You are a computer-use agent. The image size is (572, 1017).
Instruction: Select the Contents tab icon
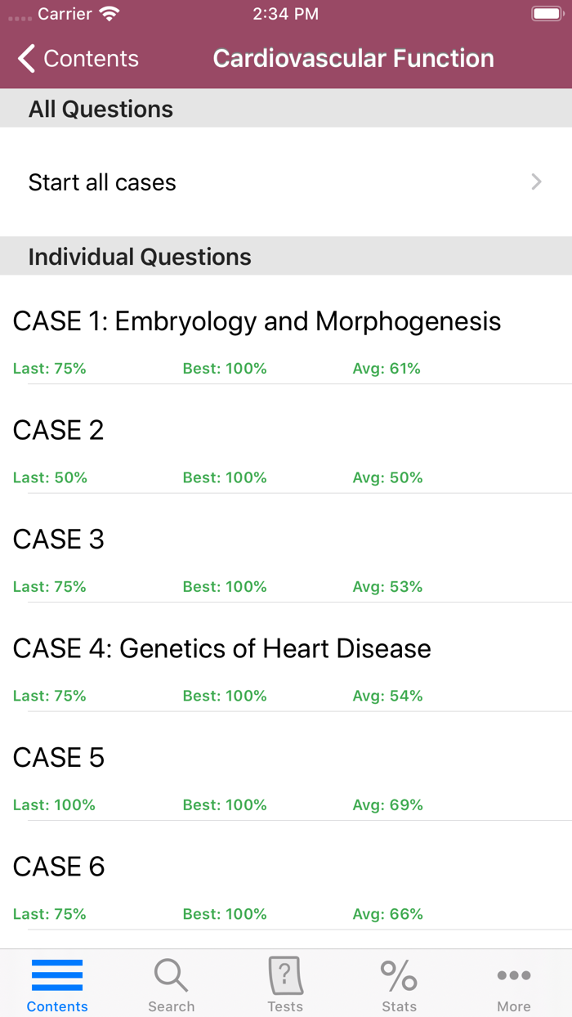[x=56, y=977]
